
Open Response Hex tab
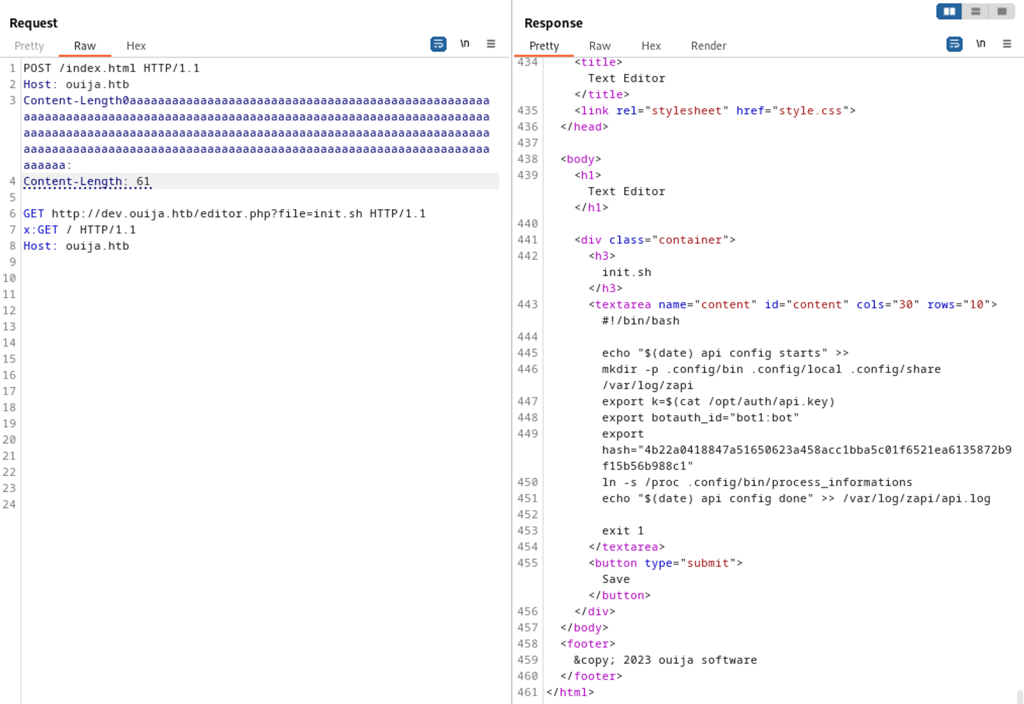pyautogui.click(x=651, y=46)
